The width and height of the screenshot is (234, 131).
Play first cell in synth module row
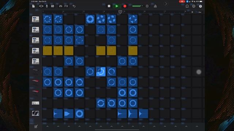pos(101,103)
